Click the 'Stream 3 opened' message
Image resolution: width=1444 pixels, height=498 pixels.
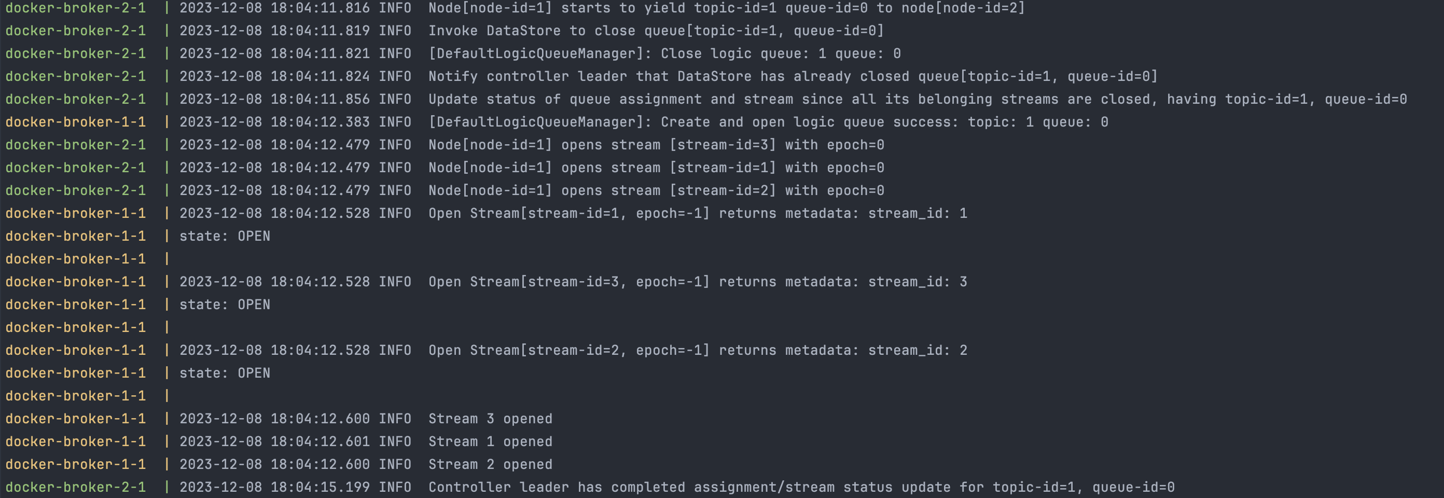point(491,419)
